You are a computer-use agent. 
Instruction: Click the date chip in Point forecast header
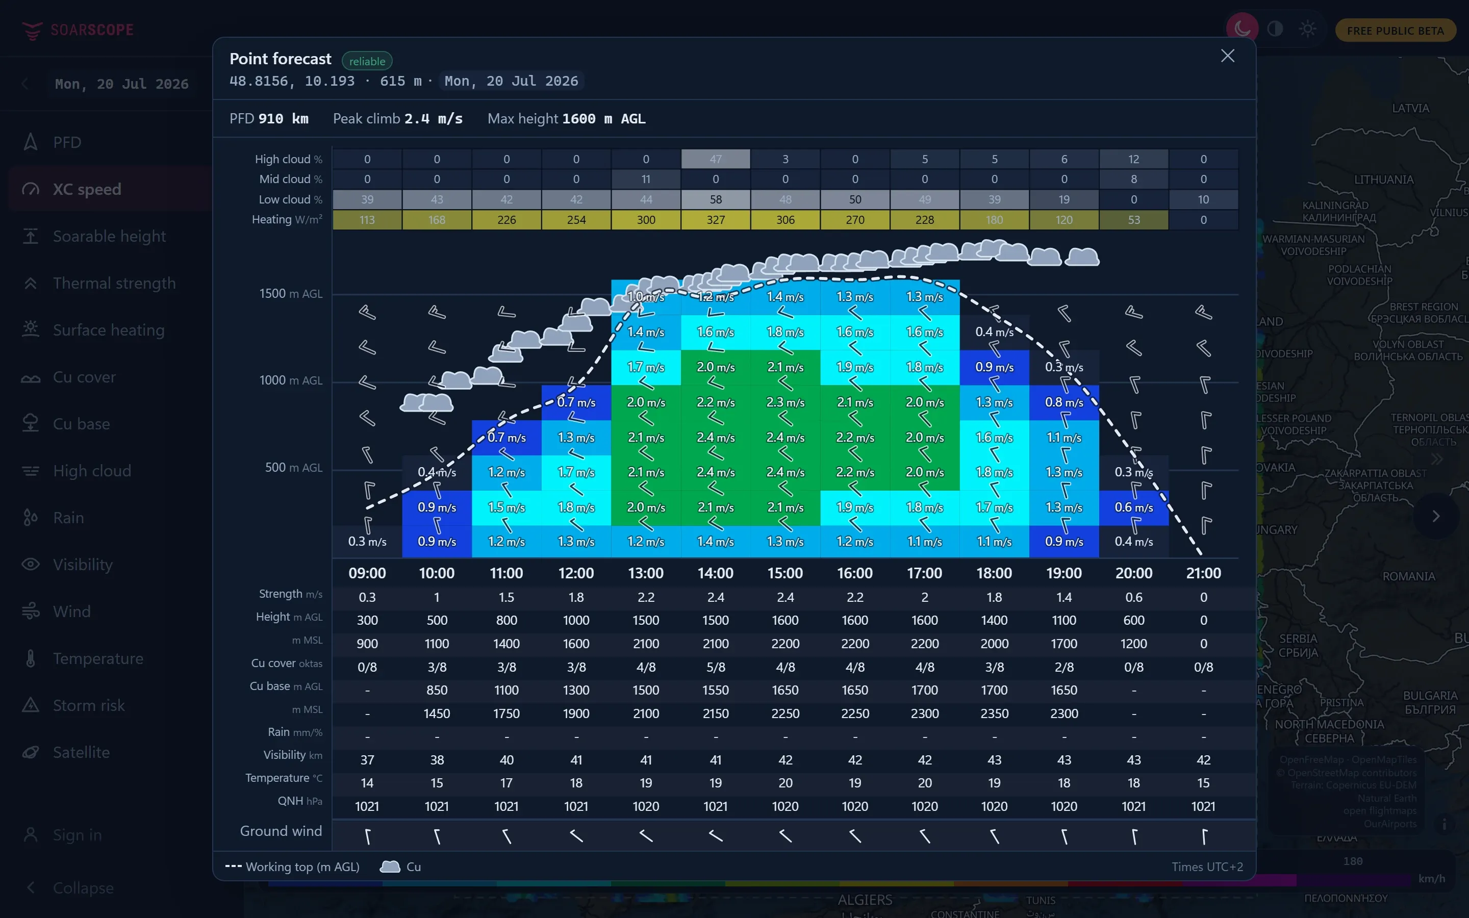(x=511, y=81)
